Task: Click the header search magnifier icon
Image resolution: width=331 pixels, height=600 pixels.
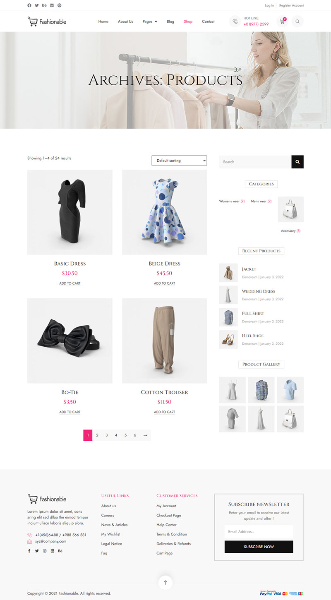Action: pos(297,22)
